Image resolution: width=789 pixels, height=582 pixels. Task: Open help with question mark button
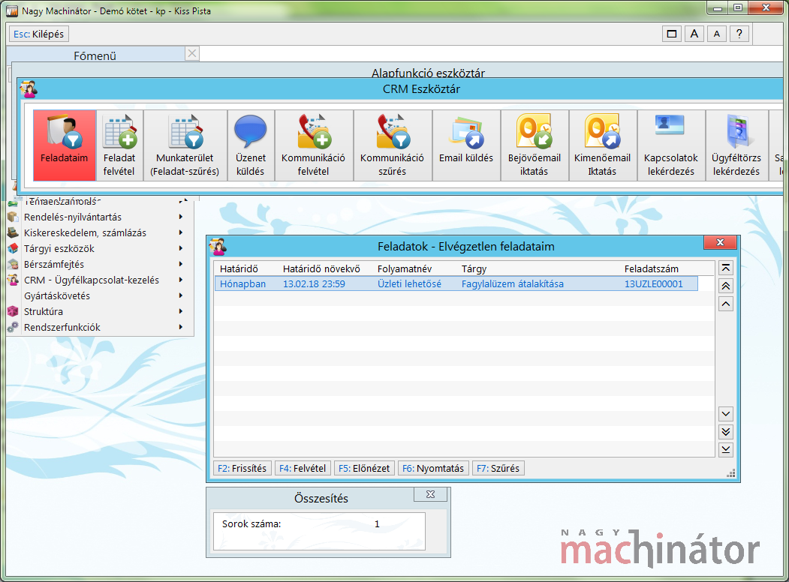pyautogui.click(x=739, y=34)
